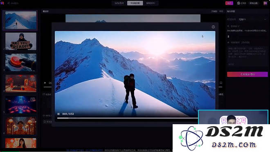270x152 pixels.
Task: Click the purple button left of credits
Action: (x=229, y=3)
